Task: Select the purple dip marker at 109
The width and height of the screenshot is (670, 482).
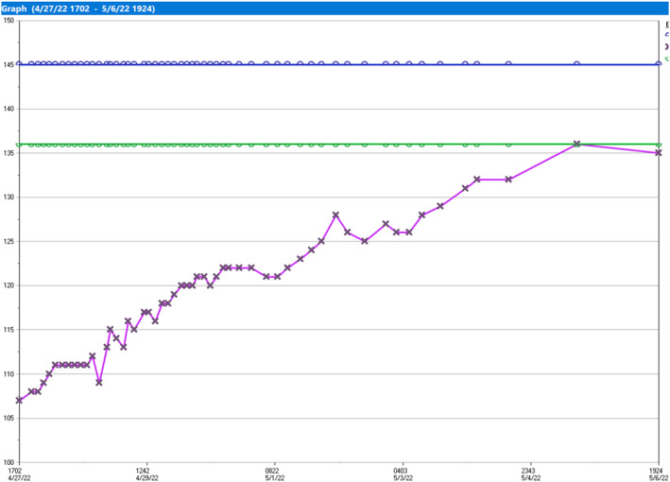Action: tap(99, 382)
